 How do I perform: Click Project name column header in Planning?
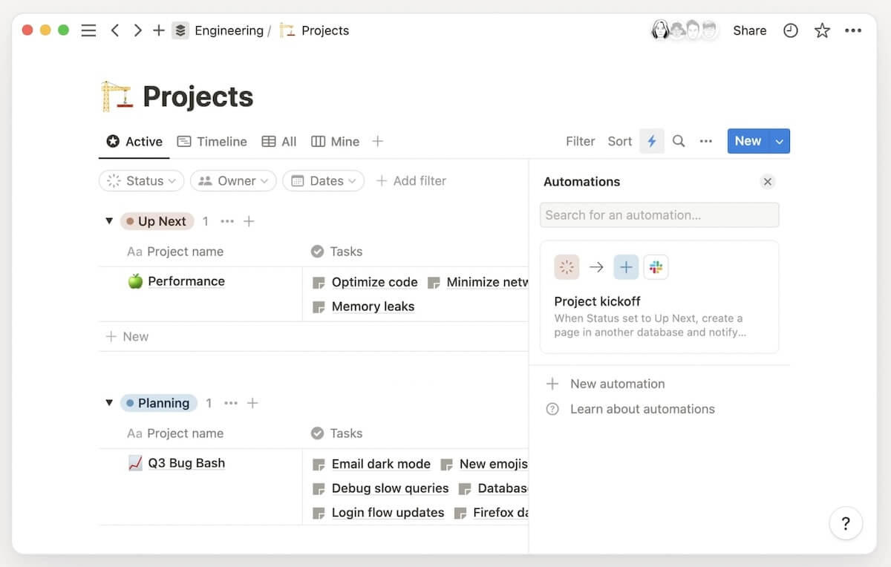coord(175,433)
